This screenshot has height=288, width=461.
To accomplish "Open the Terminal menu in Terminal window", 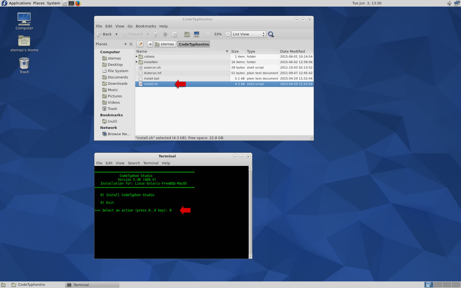I will click(151, 163).
